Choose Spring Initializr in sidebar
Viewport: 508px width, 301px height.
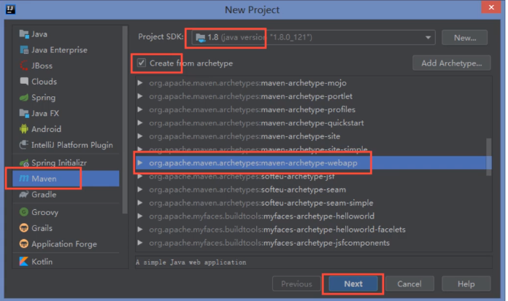pyautogui.click(x=66, y=163)
